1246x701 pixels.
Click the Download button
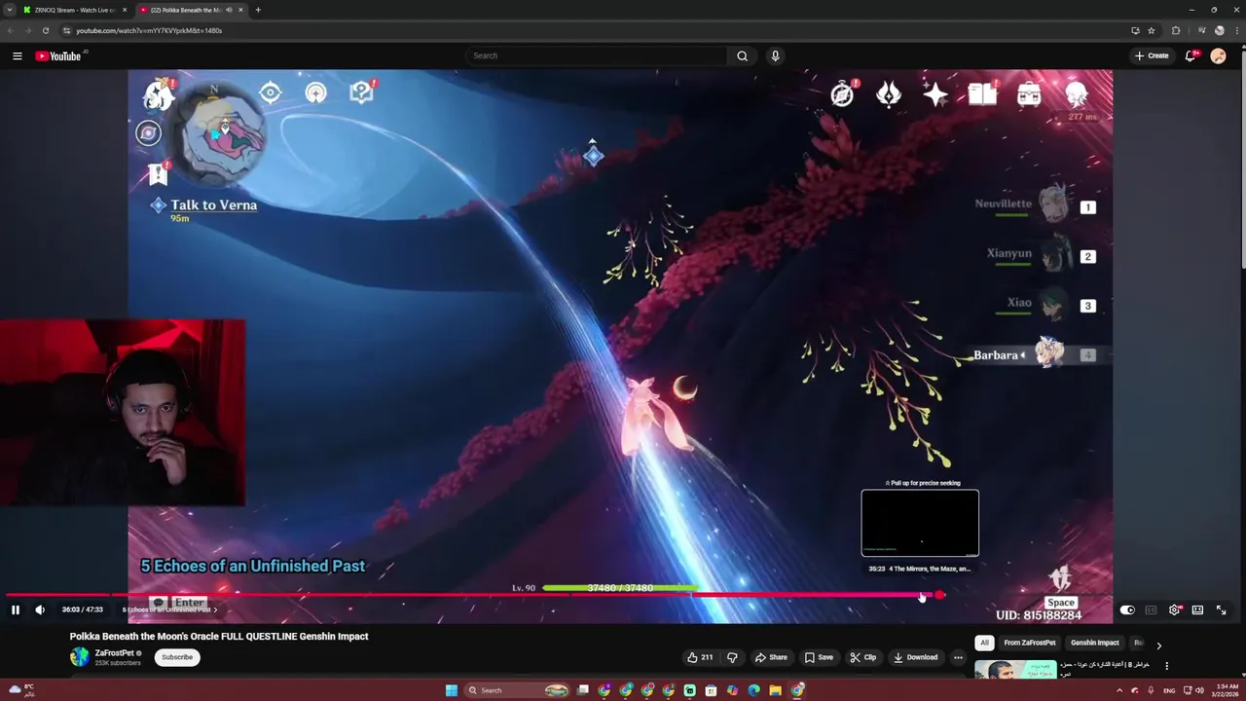pyautogui.click(x=915, y=657)
